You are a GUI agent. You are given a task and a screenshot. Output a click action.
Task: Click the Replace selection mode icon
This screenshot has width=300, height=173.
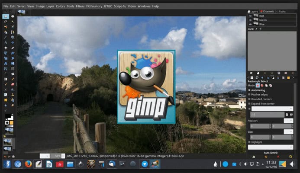(x=258, y=86)
